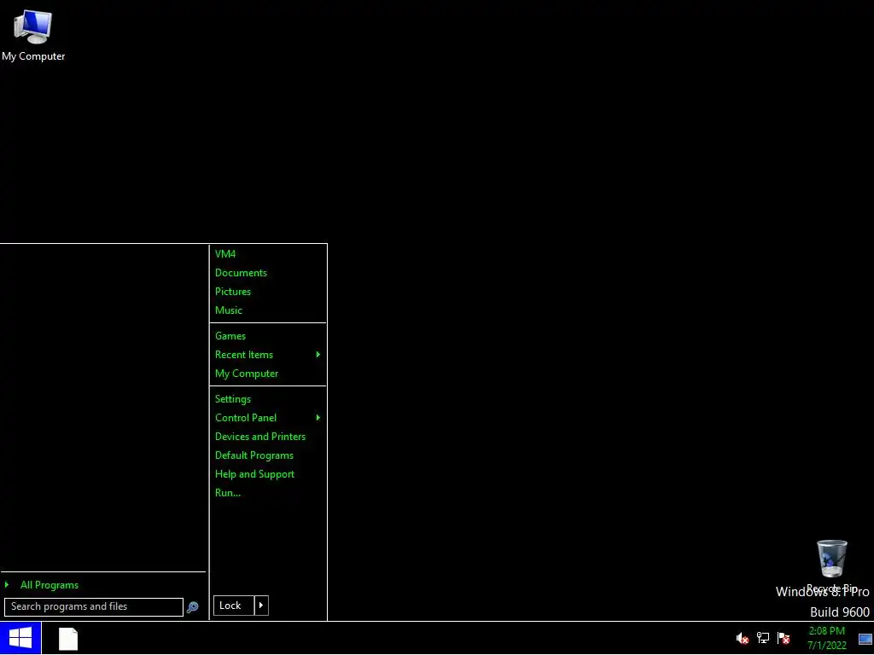Open Games from Start menu
The width and height of the screenshot is (874, 655).
230,336
